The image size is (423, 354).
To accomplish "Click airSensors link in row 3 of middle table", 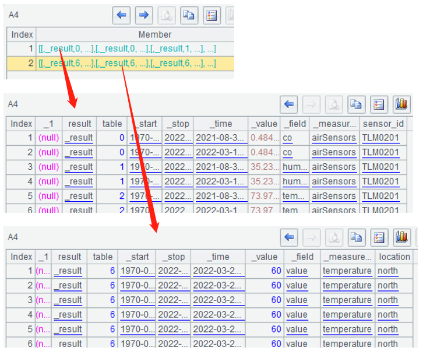I will tap(333, 167).
